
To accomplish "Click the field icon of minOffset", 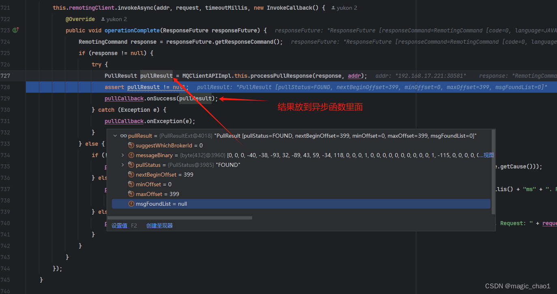I will coord(131,184).
